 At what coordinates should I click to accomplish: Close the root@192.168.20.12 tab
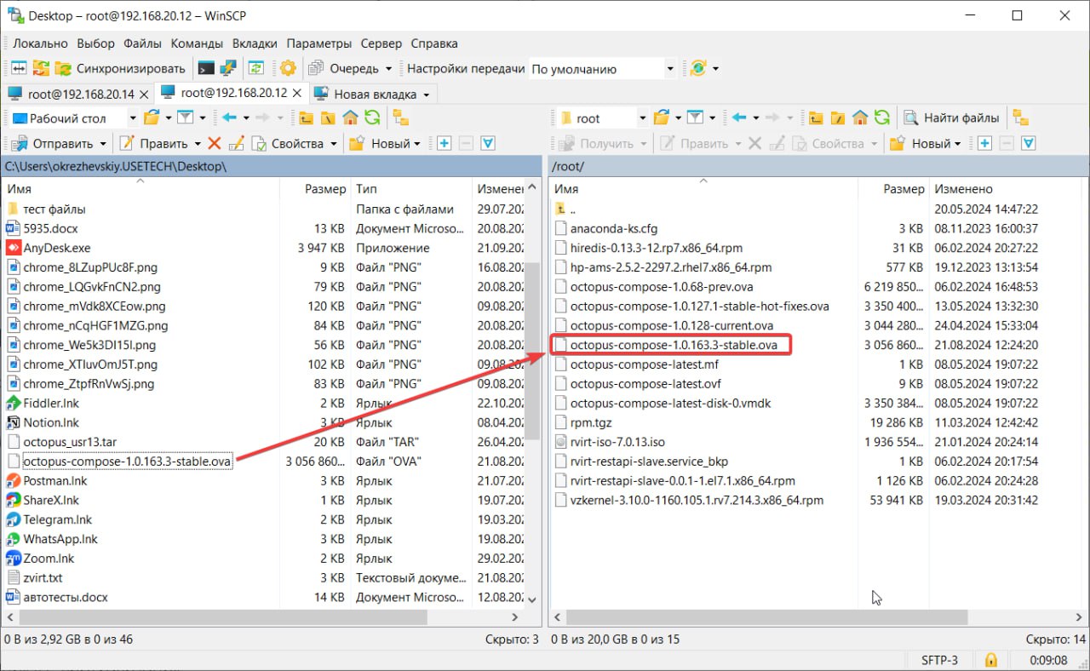[296, 94]
